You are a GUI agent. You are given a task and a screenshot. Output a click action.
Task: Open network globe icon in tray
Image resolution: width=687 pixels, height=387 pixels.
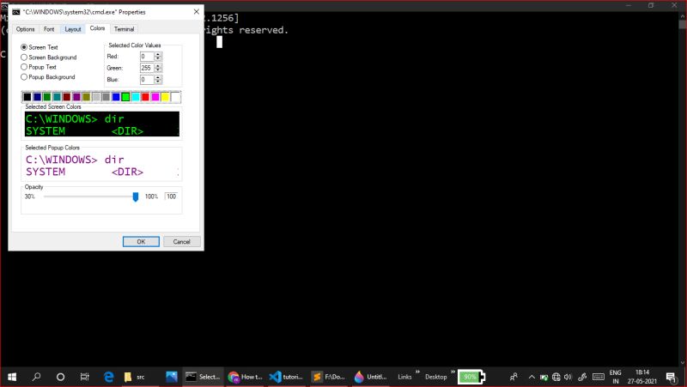(556, 377)
